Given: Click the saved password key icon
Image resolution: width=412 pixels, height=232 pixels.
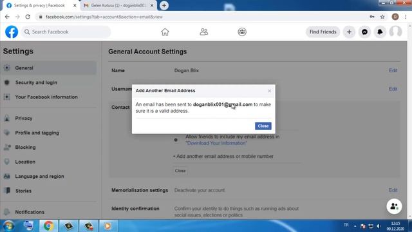Looking at the screenshot, I should (x=372, y=17).
